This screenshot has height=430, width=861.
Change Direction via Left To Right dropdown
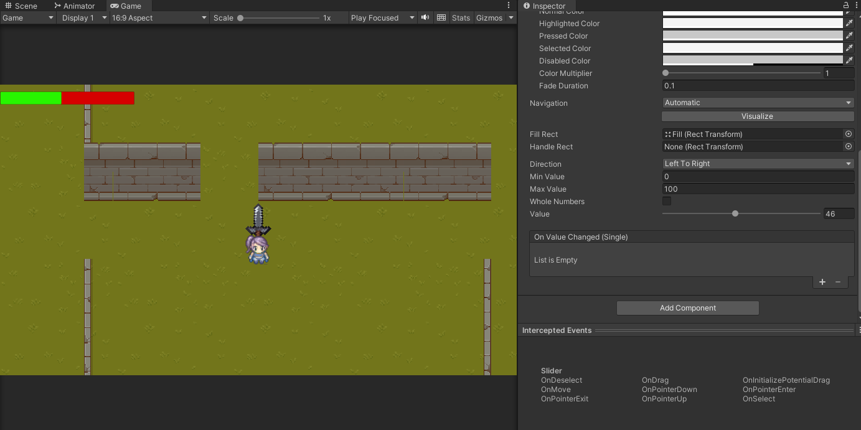(757, 163)
